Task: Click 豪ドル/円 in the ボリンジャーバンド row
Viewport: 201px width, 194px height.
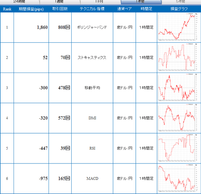Action: [x=125, y=27]
